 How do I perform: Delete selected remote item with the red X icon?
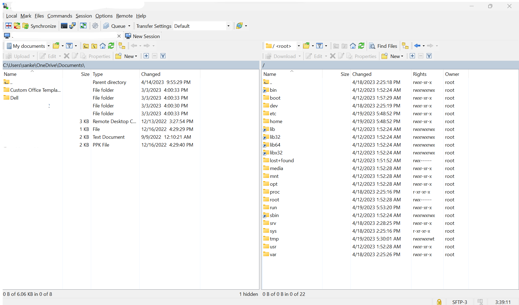332,56
